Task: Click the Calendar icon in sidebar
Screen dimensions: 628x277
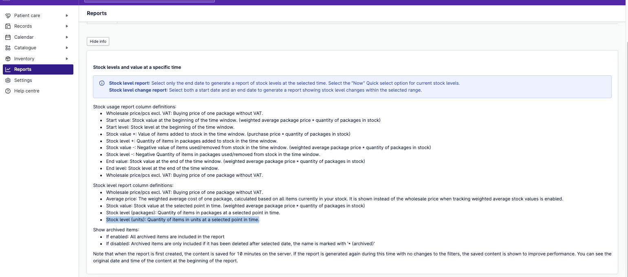Action: [x=8, y=37]
